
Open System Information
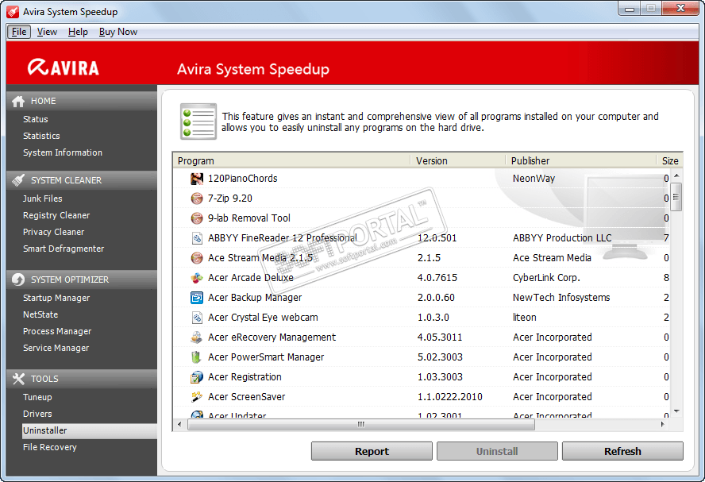point(63,153)
